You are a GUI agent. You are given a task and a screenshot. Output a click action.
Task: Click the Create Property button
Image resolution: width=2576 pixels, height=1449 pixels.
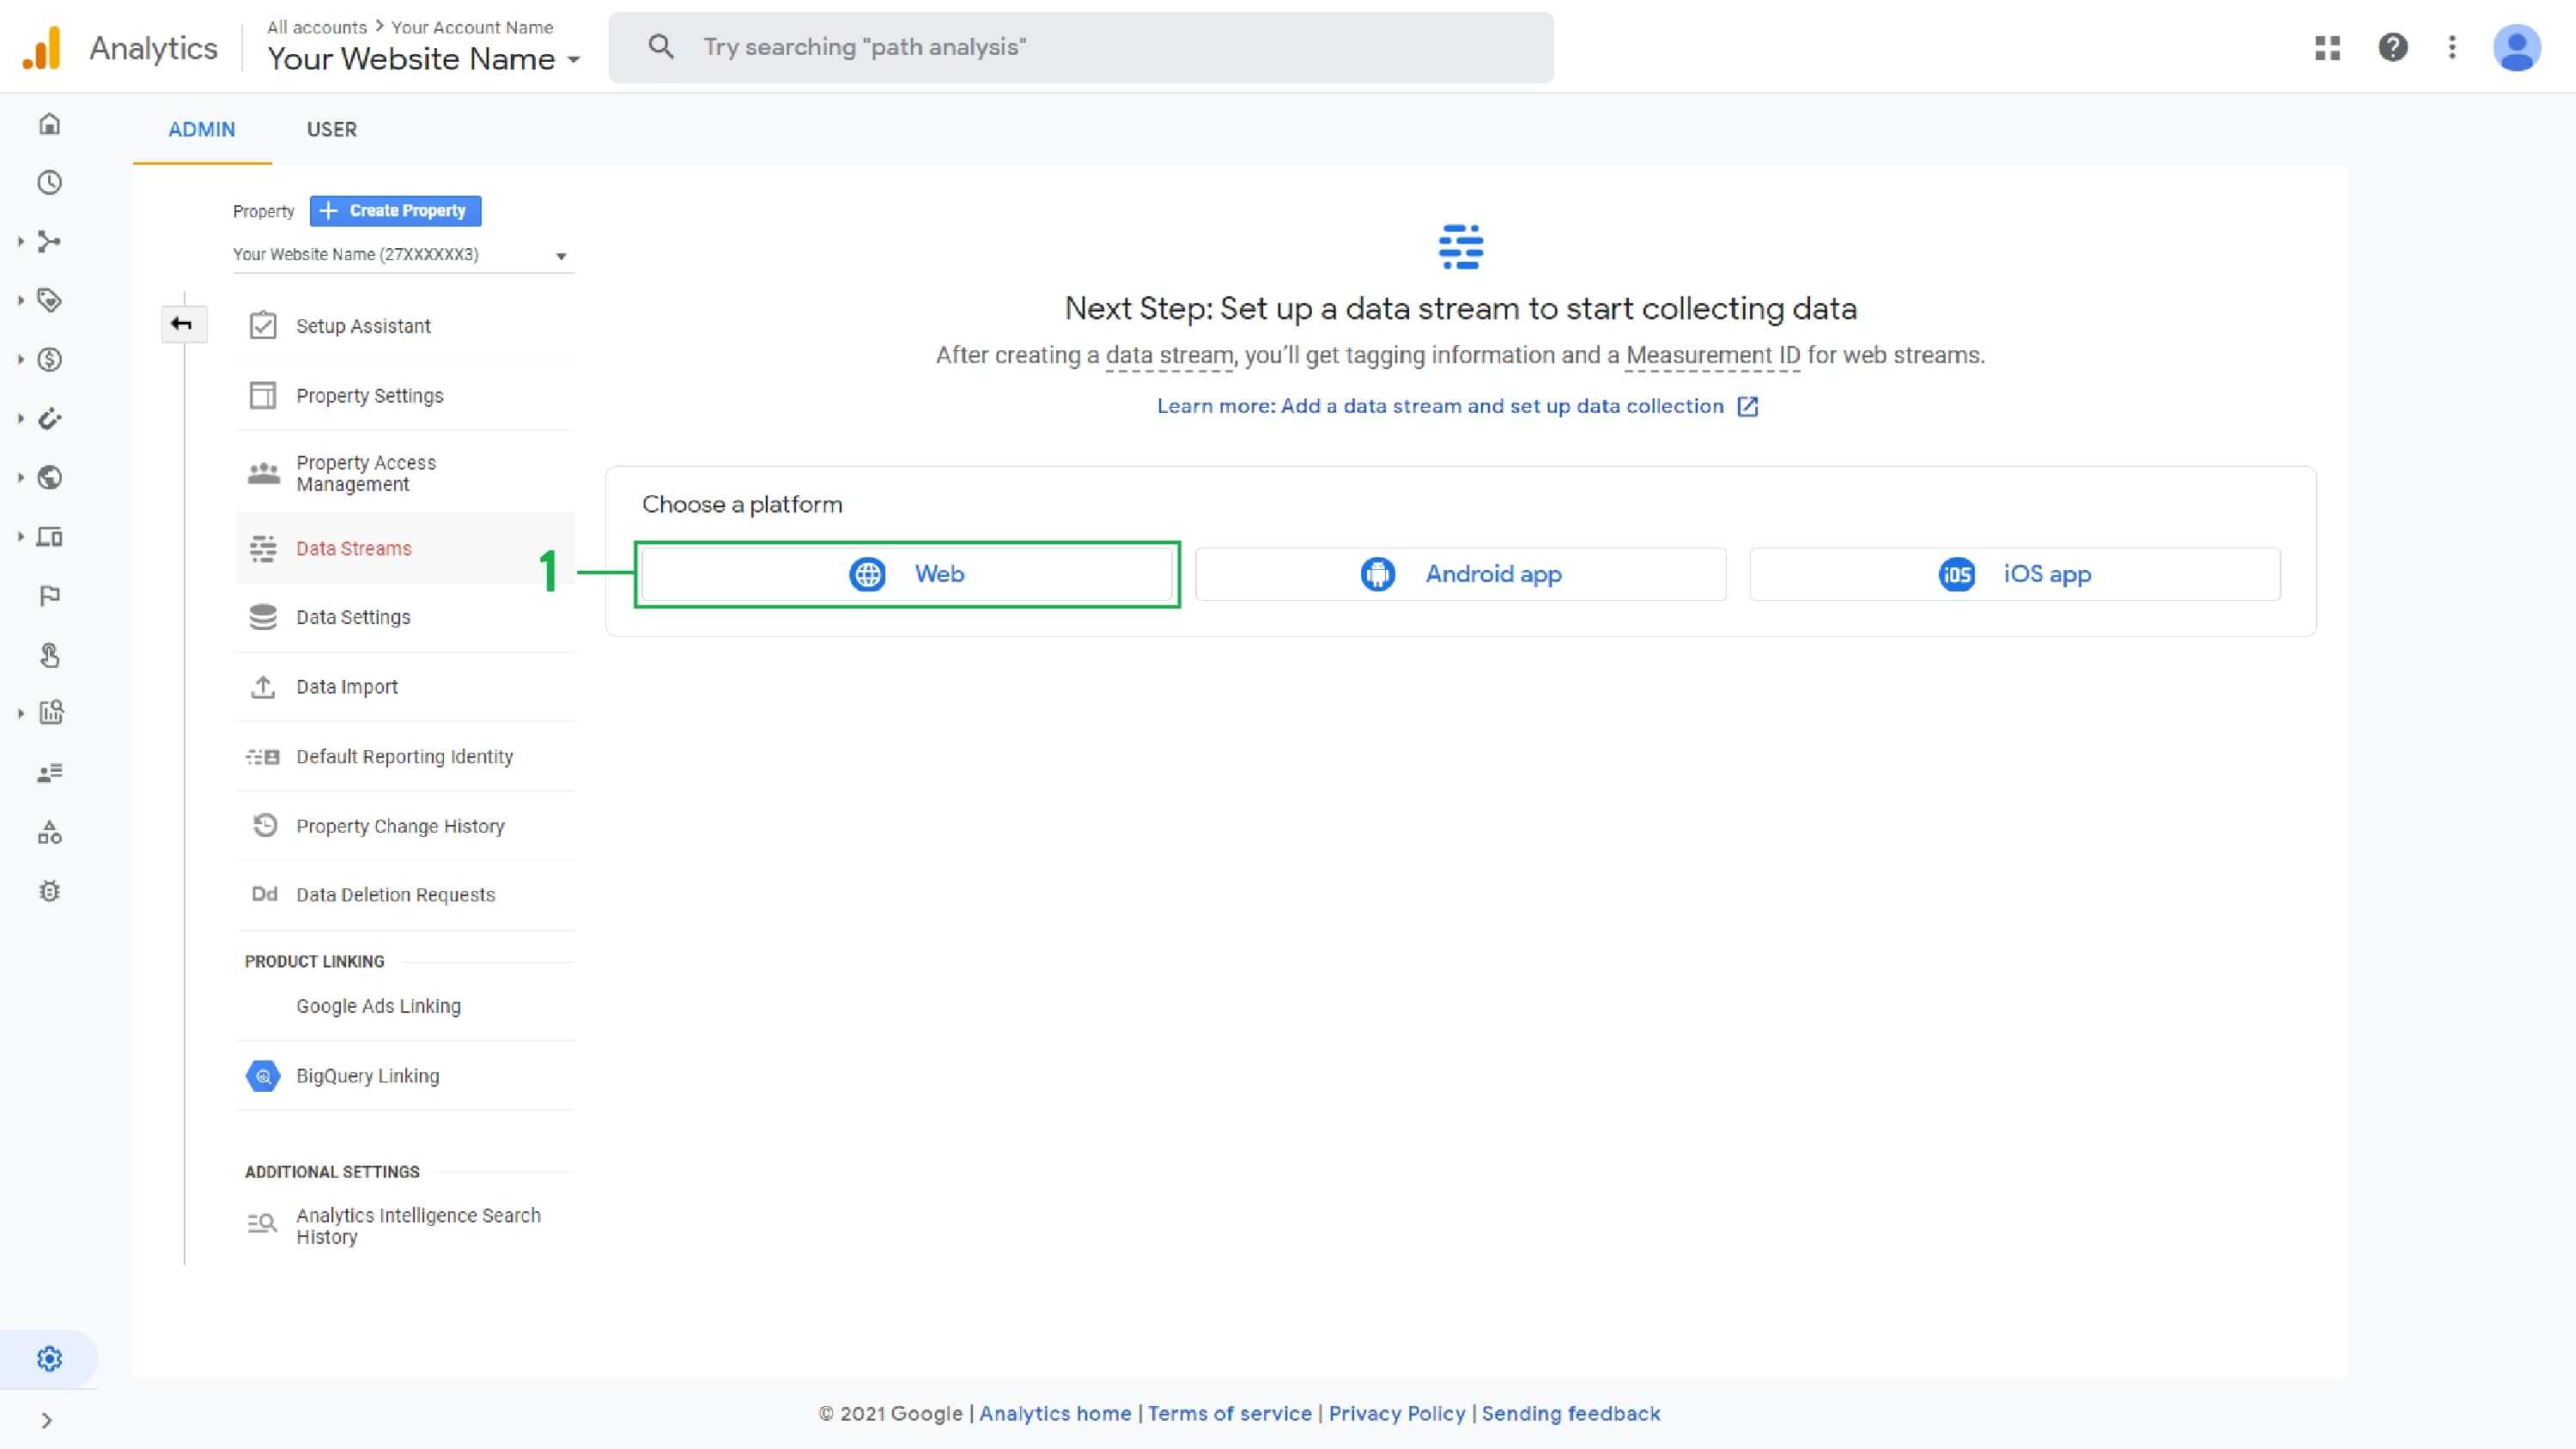(x=395, y=211)
